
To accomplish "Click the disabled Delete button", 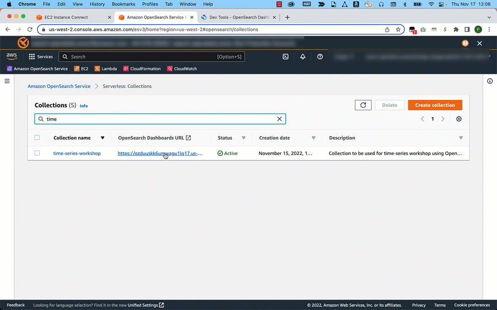I will [389, 105].
